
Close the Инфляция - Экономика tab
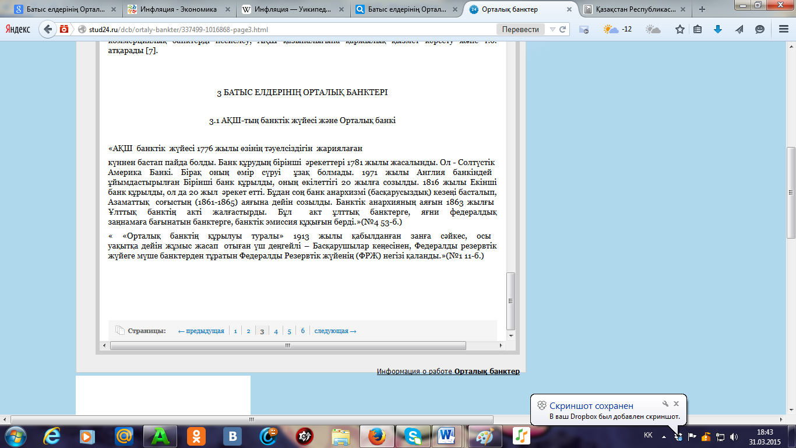pyautogui.click(x=228, y=9)
